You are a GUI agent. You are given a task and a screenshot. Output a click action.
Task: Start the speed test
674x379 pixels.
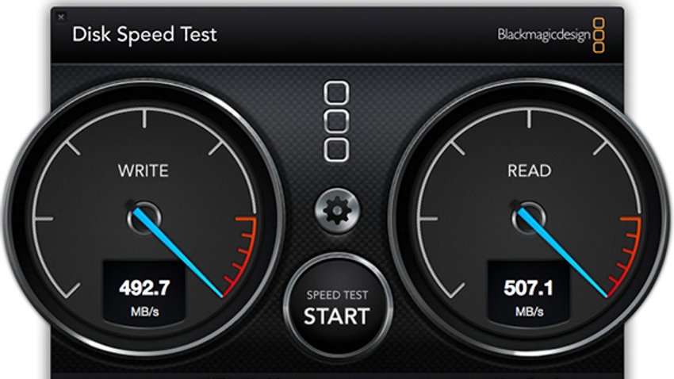click(336, 306)
